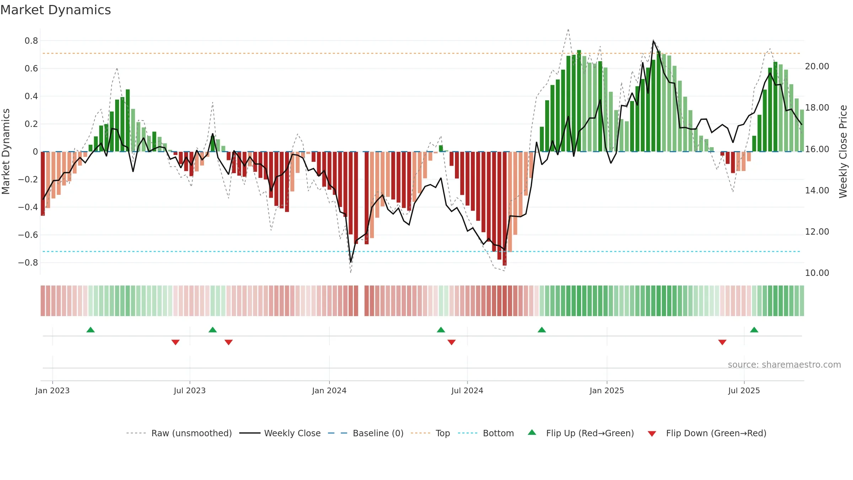853x480 pixels.
Task: Click the Jul 2023 x-axis label
Action: pos(190,390)
